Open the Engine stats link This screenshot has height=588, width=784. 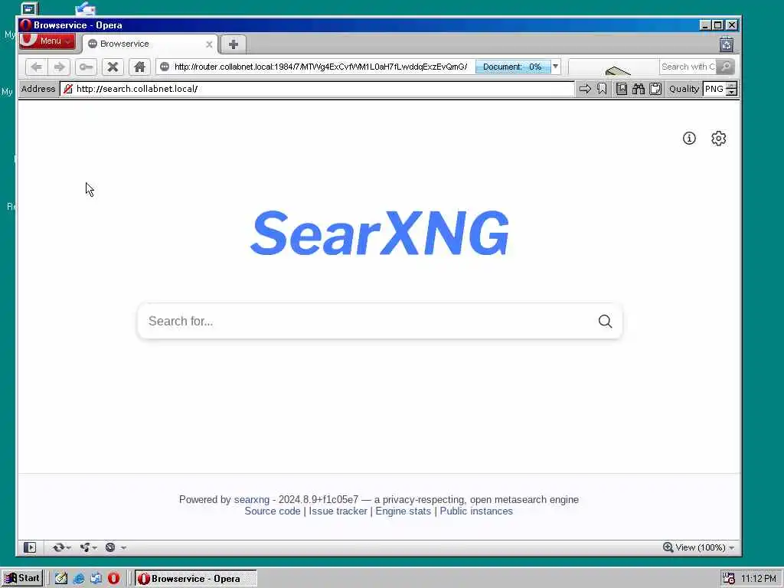[x=403, y=511]
